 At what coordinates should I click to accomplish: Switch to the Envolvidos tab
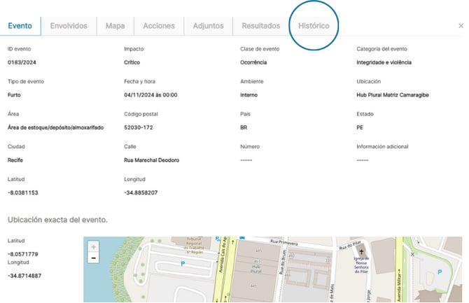click(69, 26)
